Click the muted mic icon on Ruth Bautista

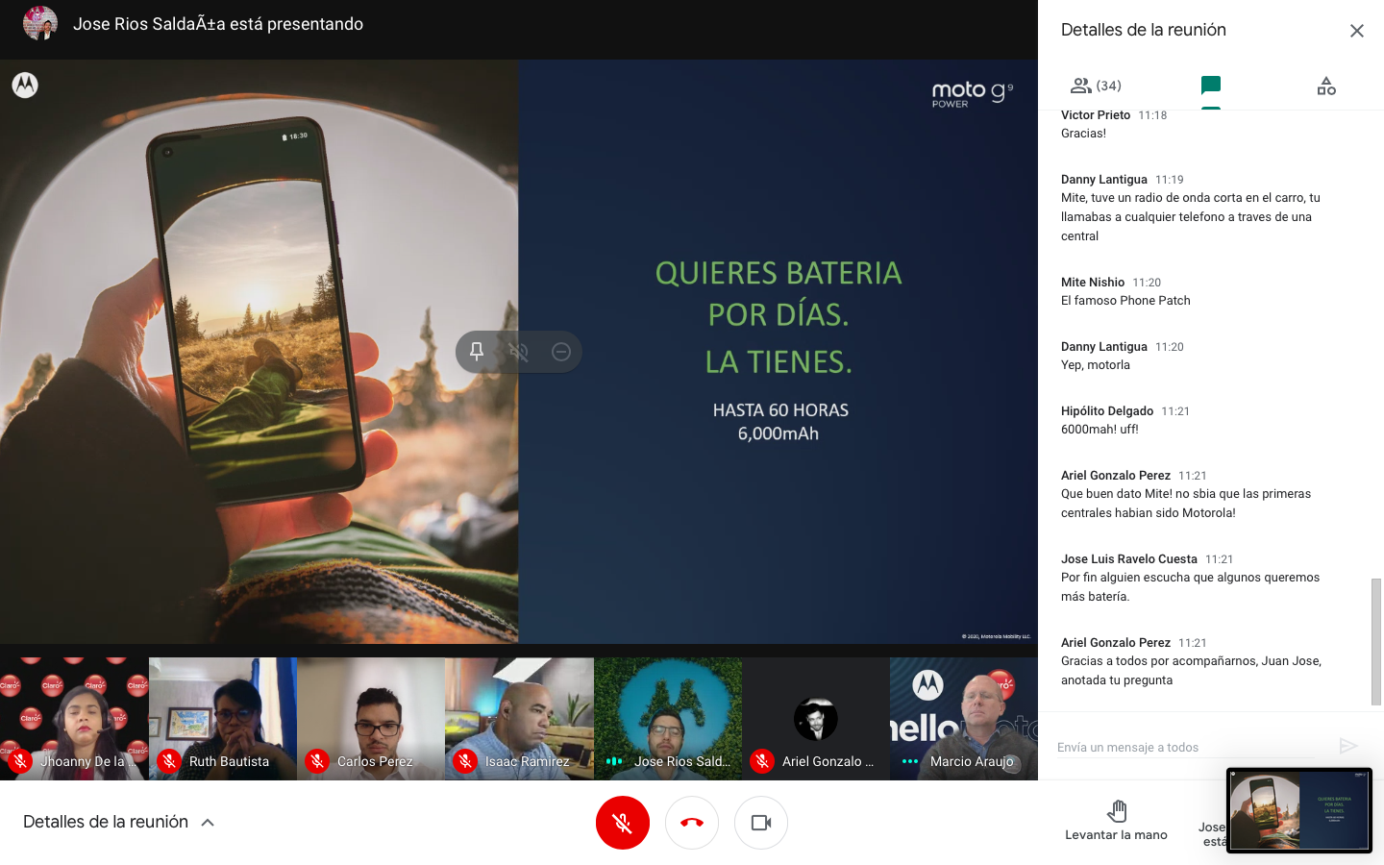tap(169, 761)
